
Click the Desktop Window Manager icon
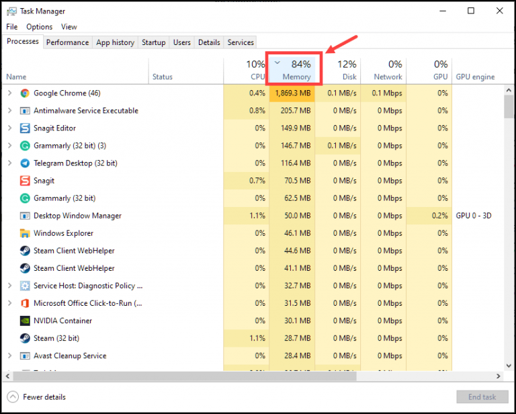25,216
